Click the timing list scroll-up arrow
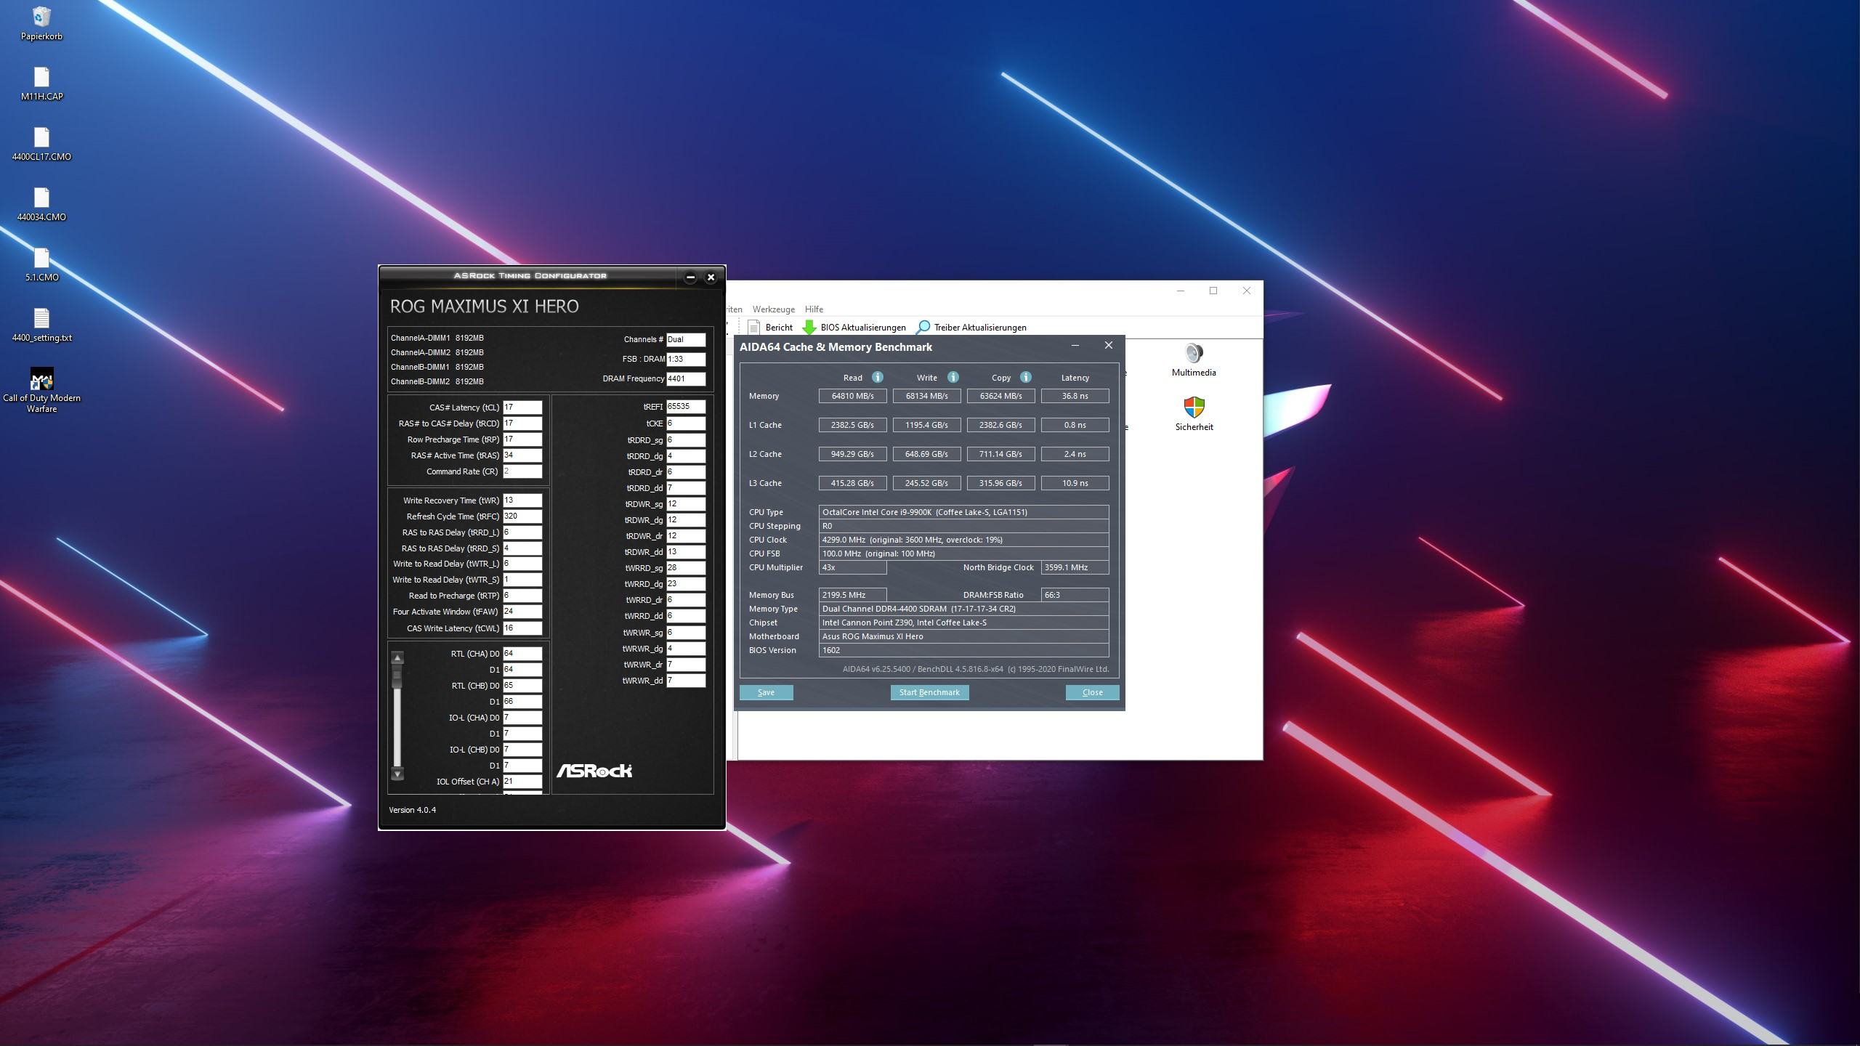 397,658
